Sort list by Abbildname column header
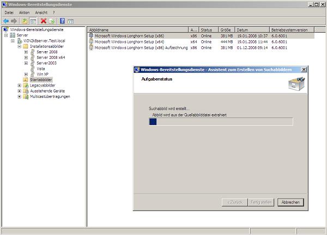The image size is (327, 235). 138,30
